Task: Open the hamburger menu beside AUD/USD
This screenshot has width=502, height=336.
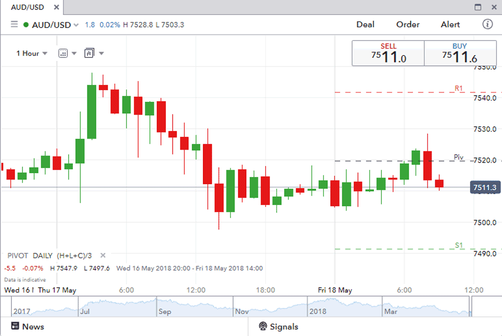Action: [x=14, y=25]
